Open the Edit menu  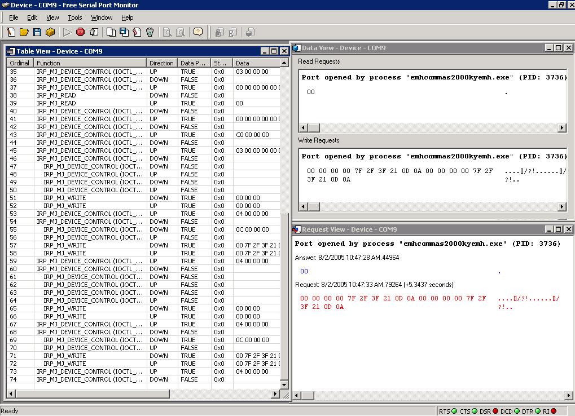32,17
